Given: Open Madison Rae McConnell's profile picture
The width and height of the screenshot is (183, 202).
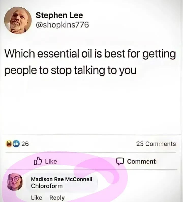Looking at the screenshot, I should [x=15, y=182].
